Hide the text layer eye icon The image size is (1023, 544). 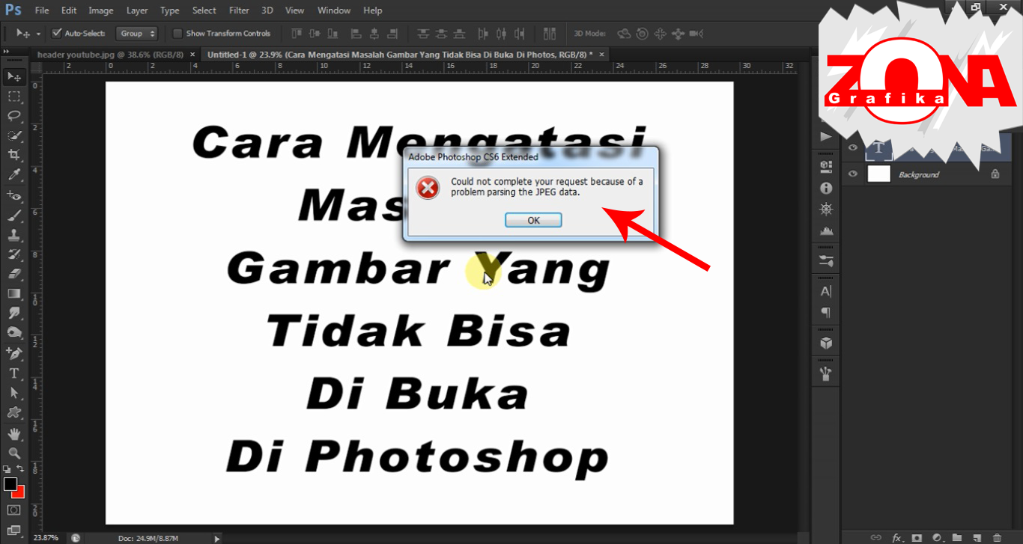(852, 148)
